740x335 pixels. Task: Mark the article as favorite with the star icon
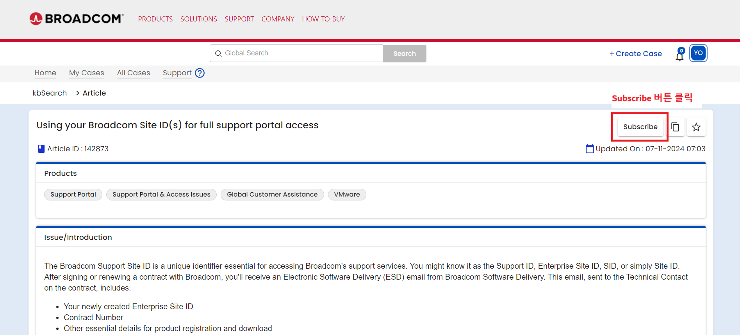tap(696, 127)
